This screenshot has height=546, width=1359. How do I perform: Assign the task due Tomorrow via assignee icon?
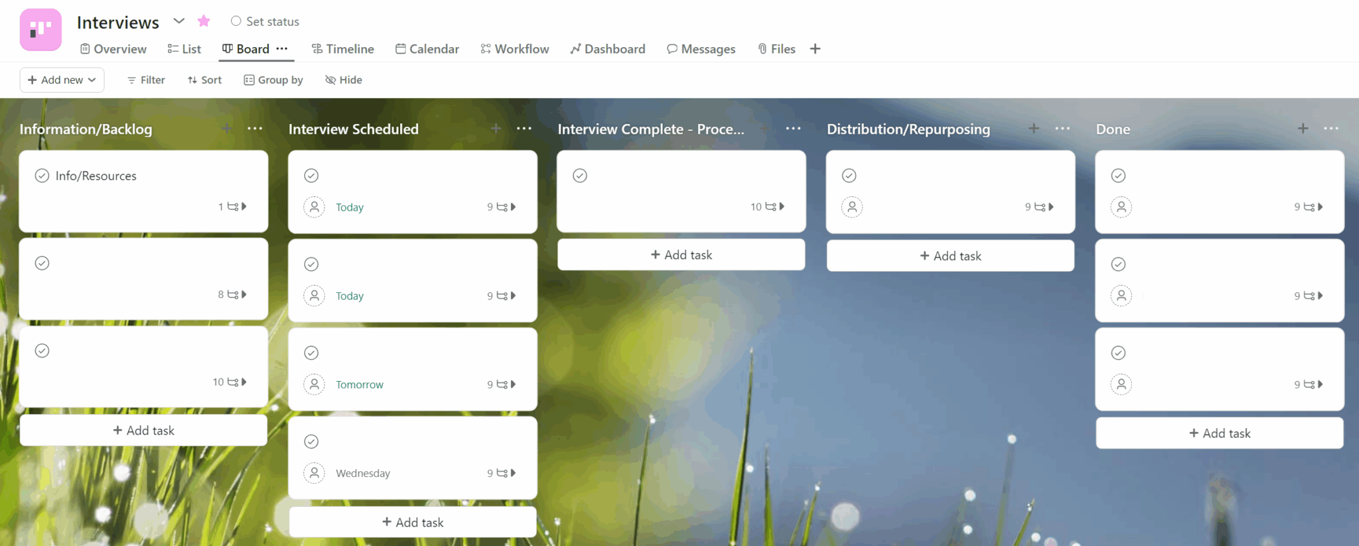pyautogui.click(x=315, y=384)
